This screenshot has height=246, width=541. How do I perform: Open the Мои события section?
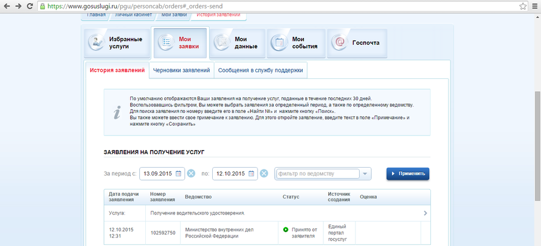295,43
